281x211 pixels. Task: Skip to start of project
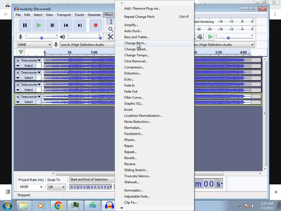pos(66,25)
